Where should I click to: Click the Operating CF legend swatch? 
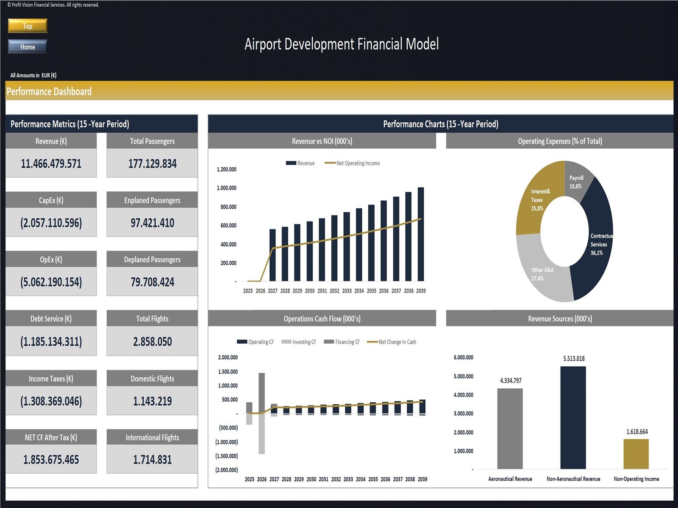click(x=242, y=342)
